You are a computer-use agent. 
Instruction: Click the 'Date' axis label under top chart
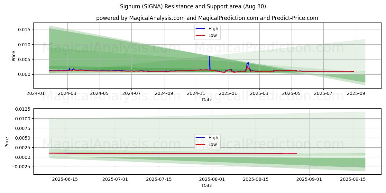point(207,100)
